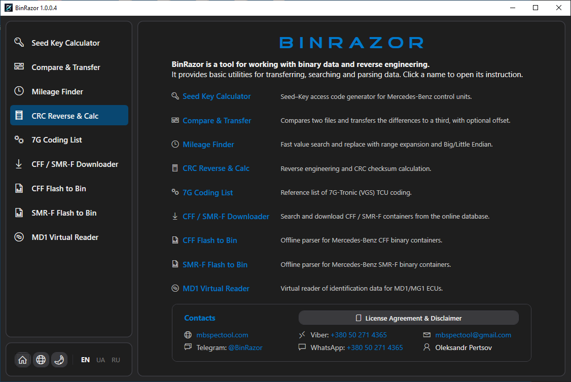Open the @BinRazor Telegram link
Viewport: 571px width, 382px height.
click(245, 348)
